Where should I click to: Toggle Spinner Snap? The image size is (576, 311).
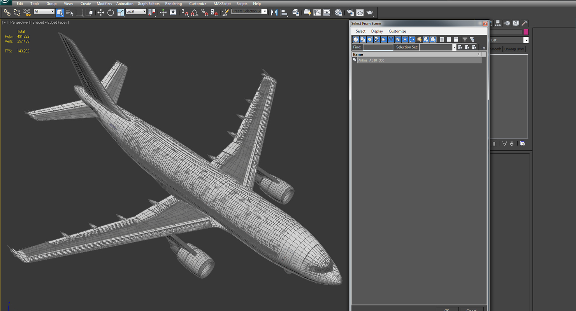pyautogui.click(x=214, y=12)
